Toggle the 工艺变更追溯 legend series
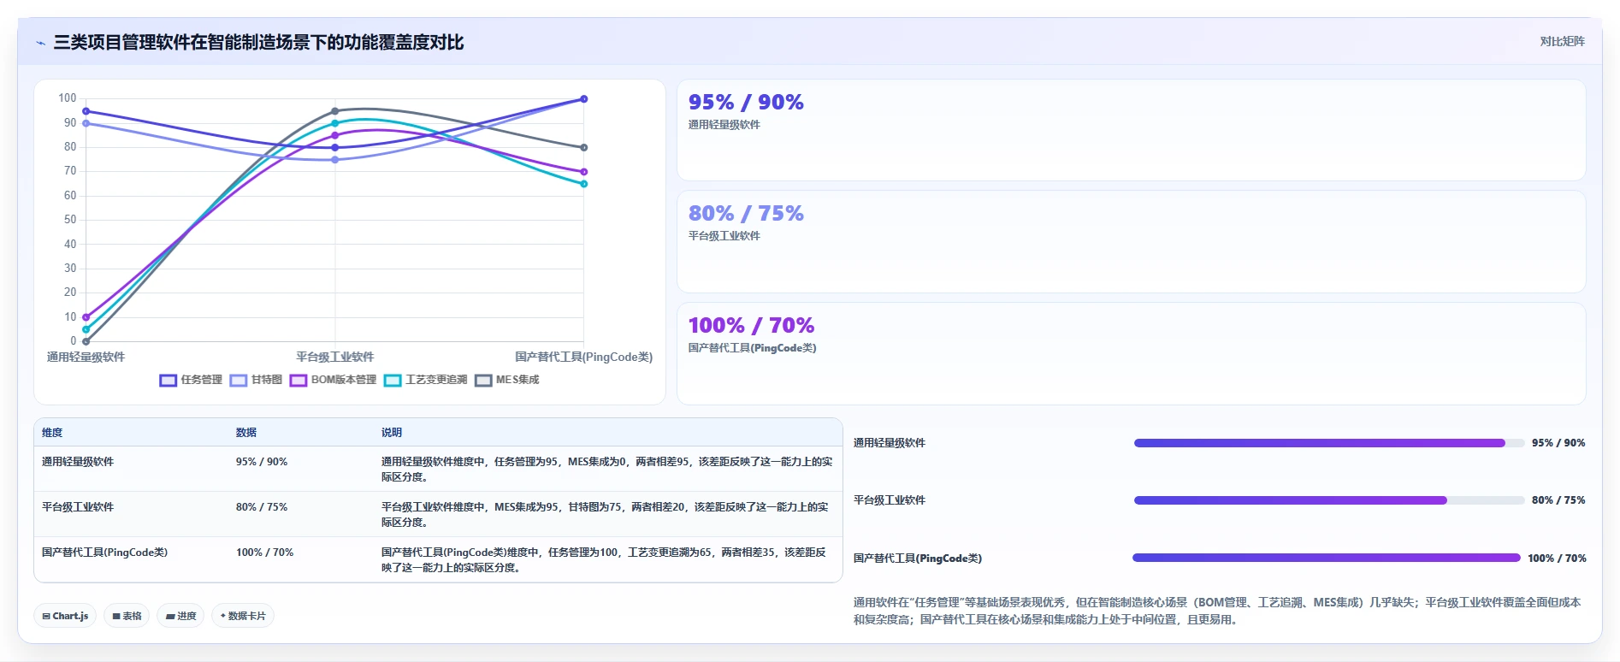The image size is (1620, 662). [x=426, y=380]
